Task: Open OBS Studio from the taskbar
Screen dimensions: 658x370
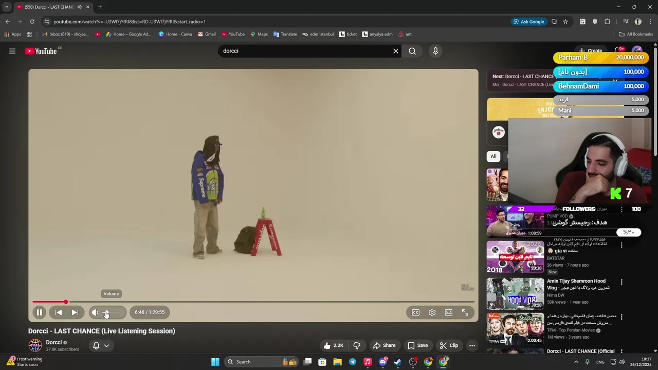Action: 413,362
